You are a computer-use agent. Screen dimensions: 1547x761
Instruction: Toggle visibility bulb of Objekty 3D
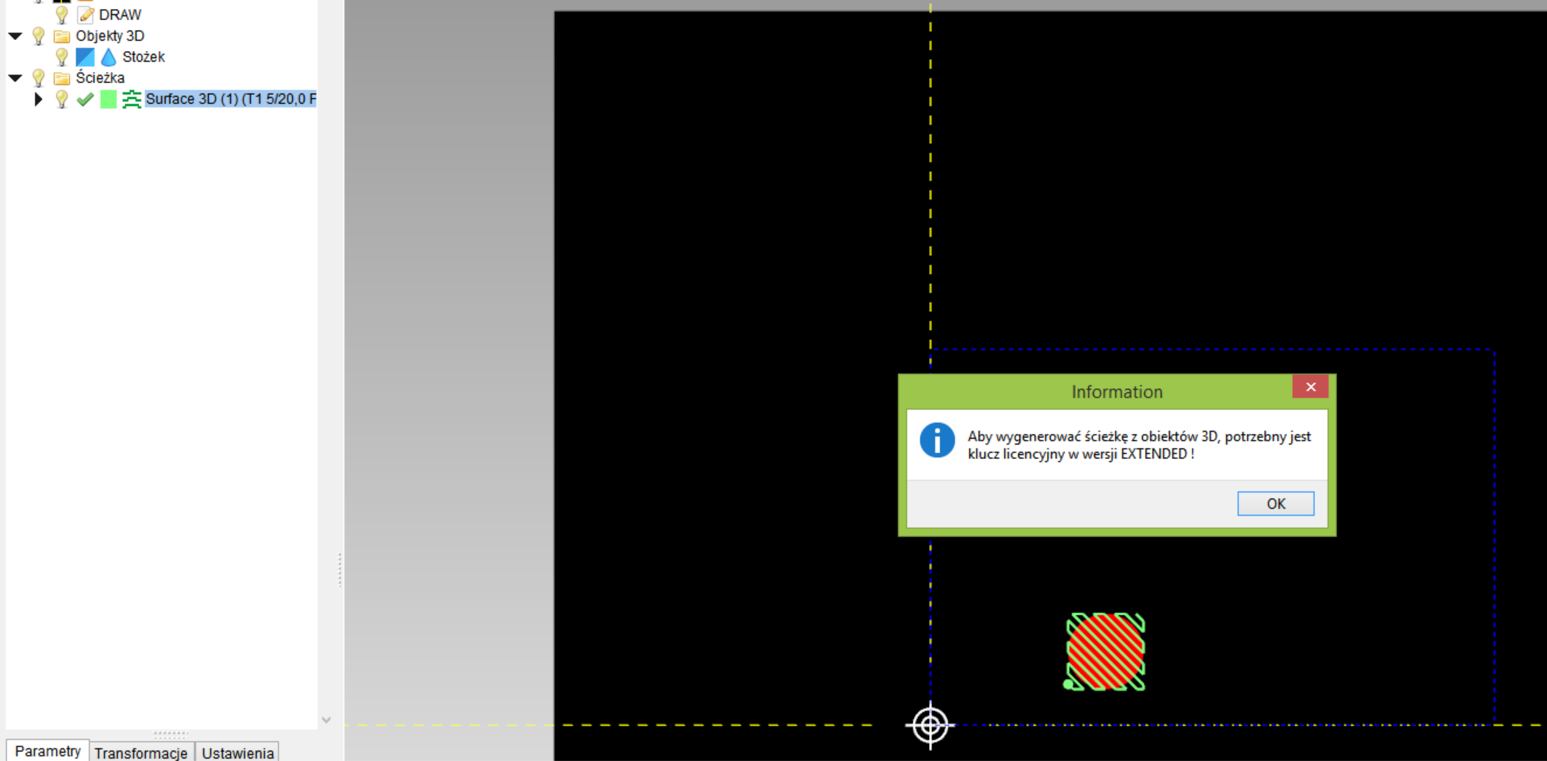click(x=38, y=36)
